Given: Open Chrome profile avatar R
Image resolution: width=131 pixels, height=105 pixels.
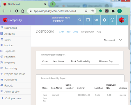Looking at the screenshot, I should [119, 11].
